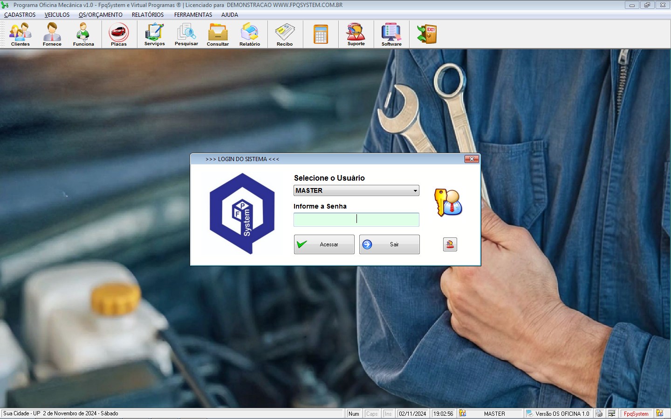Open the Suporte support icon
The width and height of the screenshot is (671, 419).
pos(356,34)
